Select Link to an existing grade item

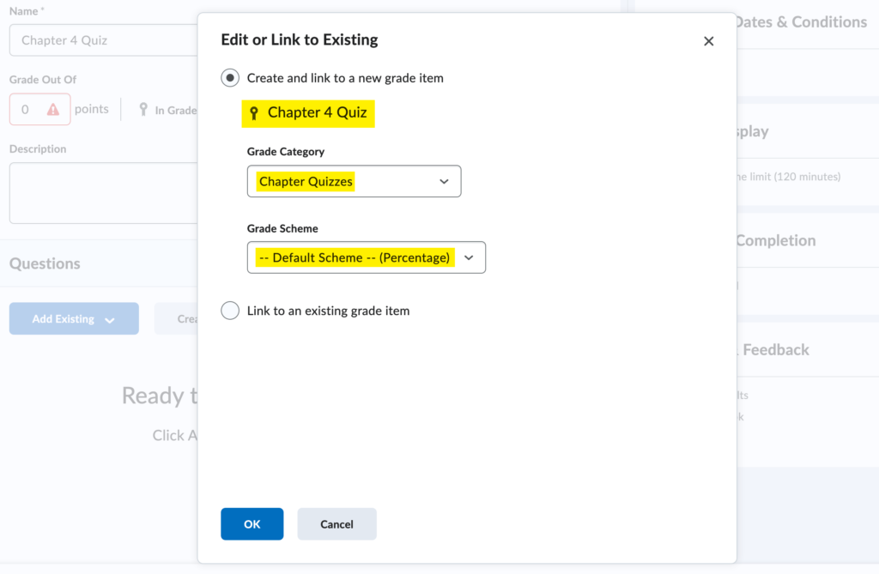click(x=230, y=311)
